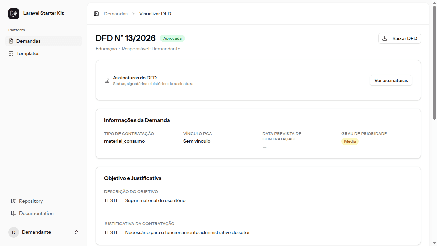Click the download icon in Baixar DFD
437x246 pixels.
click(385, 38)
